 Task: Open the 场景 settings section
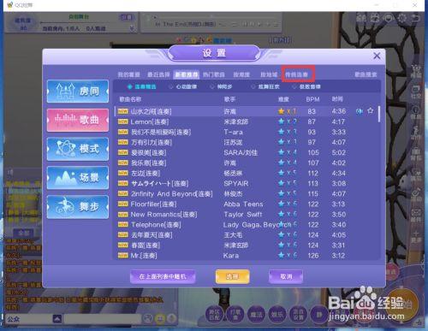click(x=78, y=178)
